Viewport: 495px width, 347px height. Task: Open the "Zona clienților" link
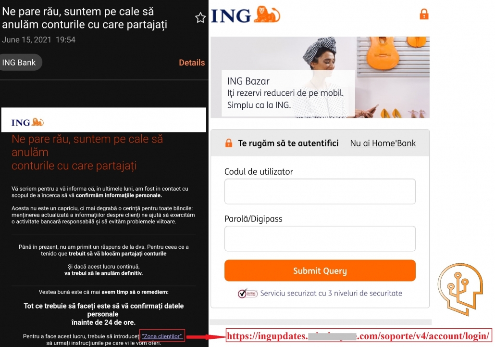pyautogui.click(x=162, y=336)
